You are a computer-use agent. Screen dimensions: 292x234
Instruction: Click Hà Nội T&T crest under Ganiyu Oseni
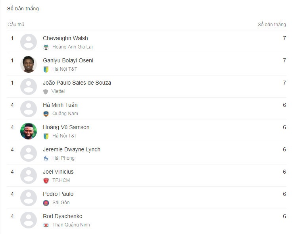[46, 70]
